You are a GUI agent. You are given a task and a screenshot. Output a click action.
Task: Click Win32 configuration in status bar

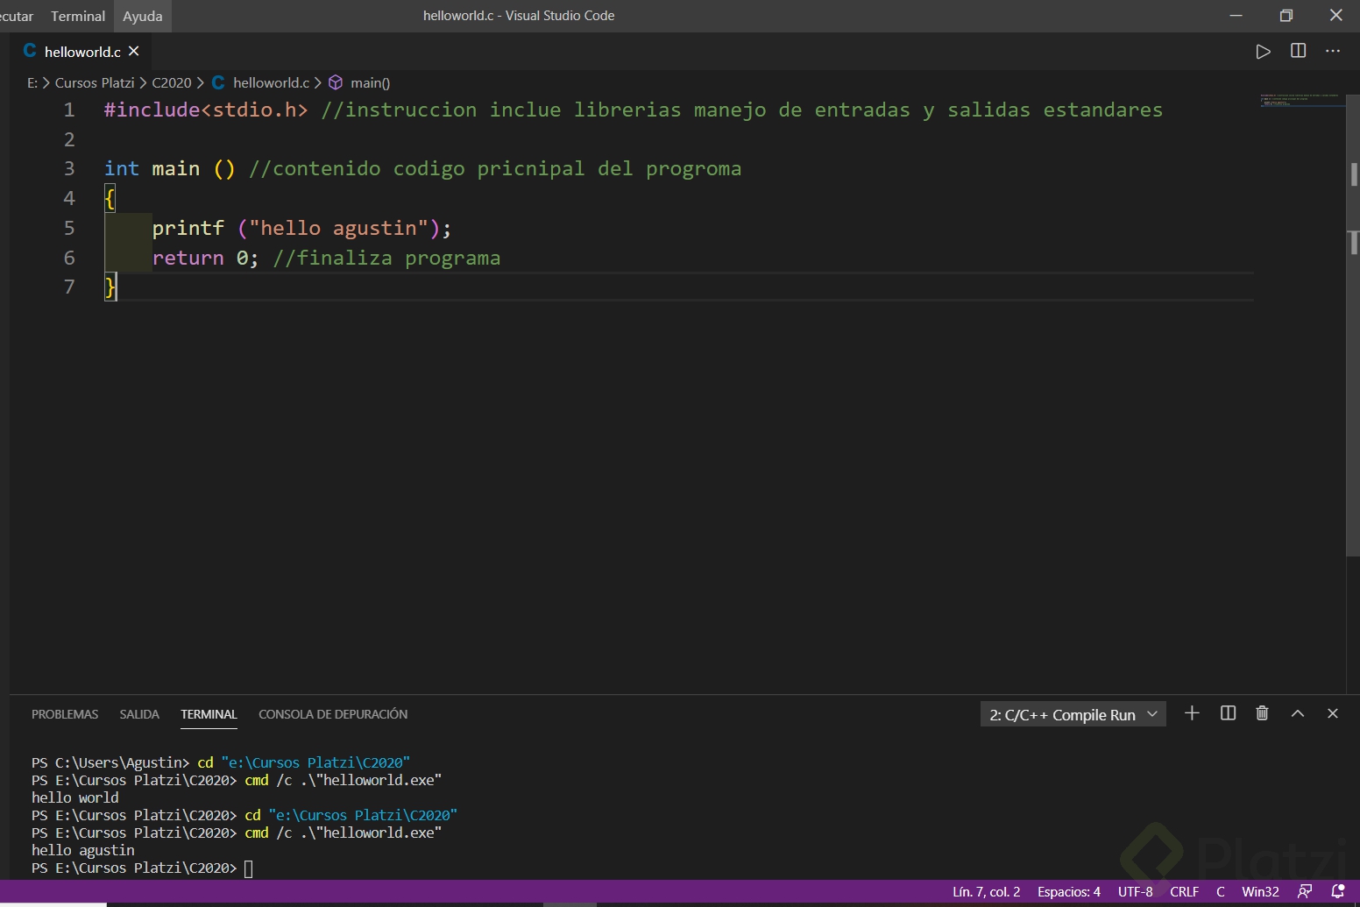[1260, 891]
